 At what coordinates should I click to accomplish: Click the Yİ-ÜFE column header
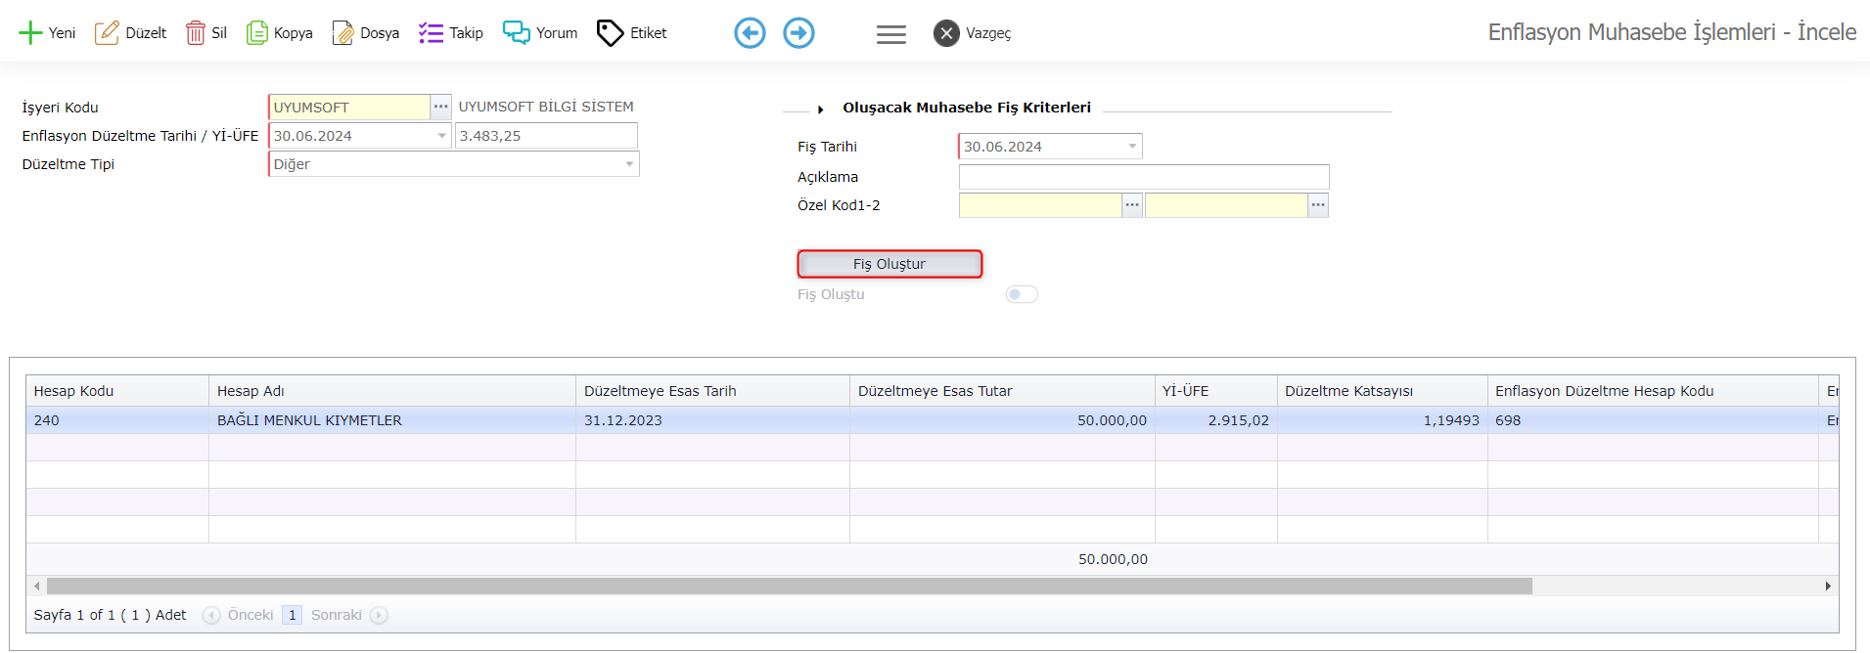pos(1215,391)
